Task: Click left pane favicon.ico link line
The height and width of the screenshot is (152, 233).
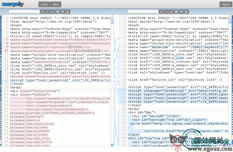Action: tap(57, 73)
